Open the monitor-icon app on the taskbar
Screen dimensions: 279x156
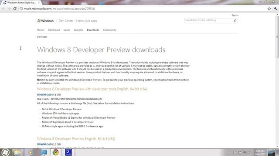click(43, 152)
